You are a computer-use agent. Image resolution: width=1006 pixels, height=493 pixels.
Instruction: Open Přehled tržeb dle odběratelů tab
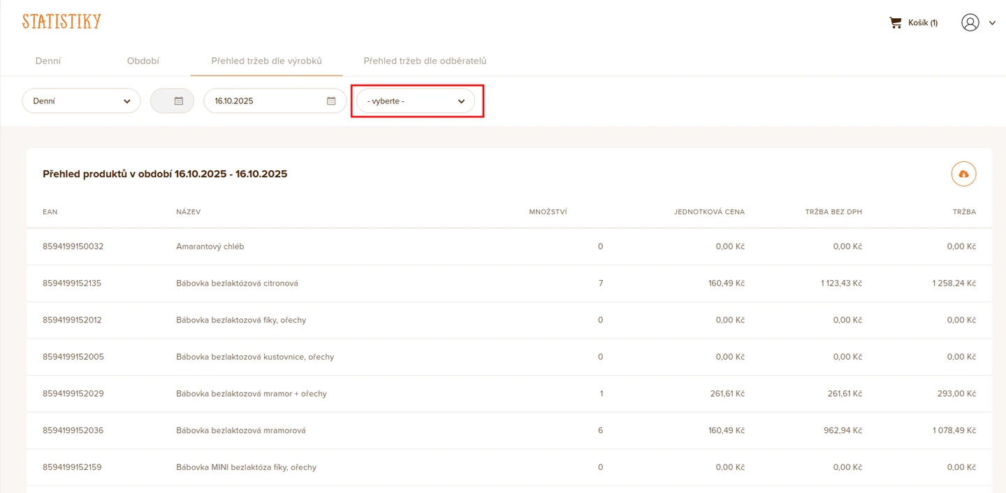(x=425, y=61)
